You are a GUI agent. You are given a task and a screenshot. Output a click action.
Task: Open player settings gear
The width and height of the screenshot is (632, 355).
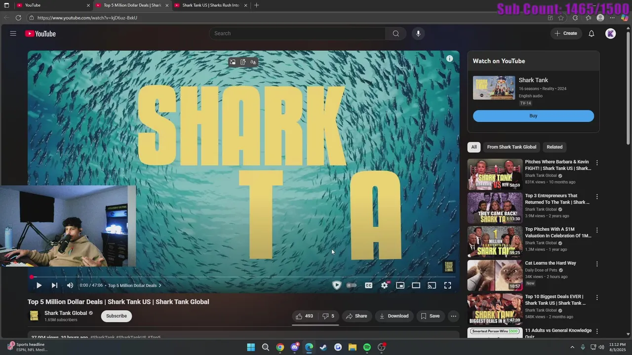385,285
